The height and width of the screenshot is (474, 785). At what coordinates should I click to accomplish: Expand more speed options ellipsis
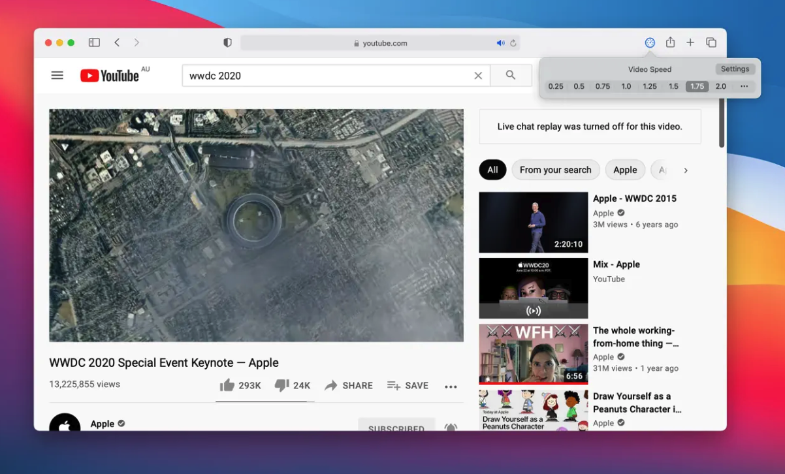pyautogui.click(x=744, y=86)
